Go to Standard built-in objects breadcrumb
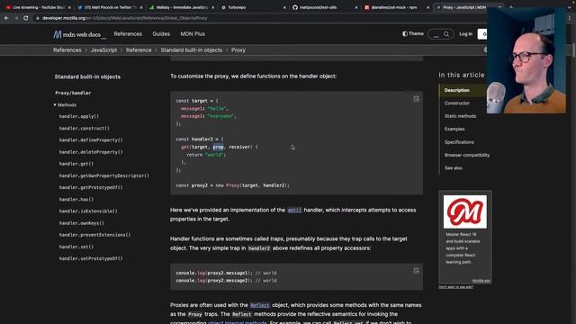 pyautogui.click(x=191, y=50)
